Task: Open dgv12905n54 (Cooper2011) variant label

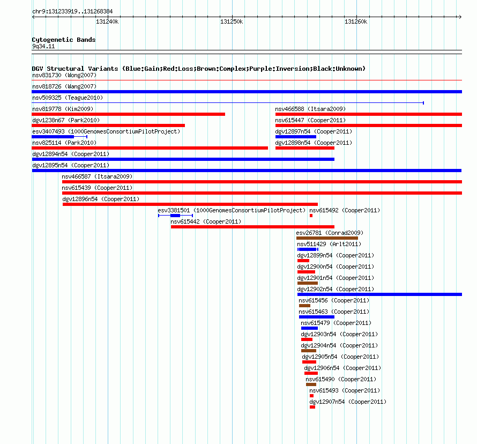Action: pyautogui.click(x=340, y=357)
